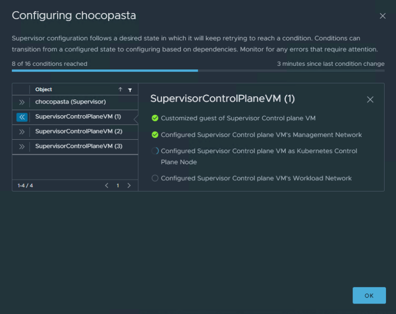Screen dimensions: 396x314
Task: Click the Object column header label
Action: click(x=44, y=90)
